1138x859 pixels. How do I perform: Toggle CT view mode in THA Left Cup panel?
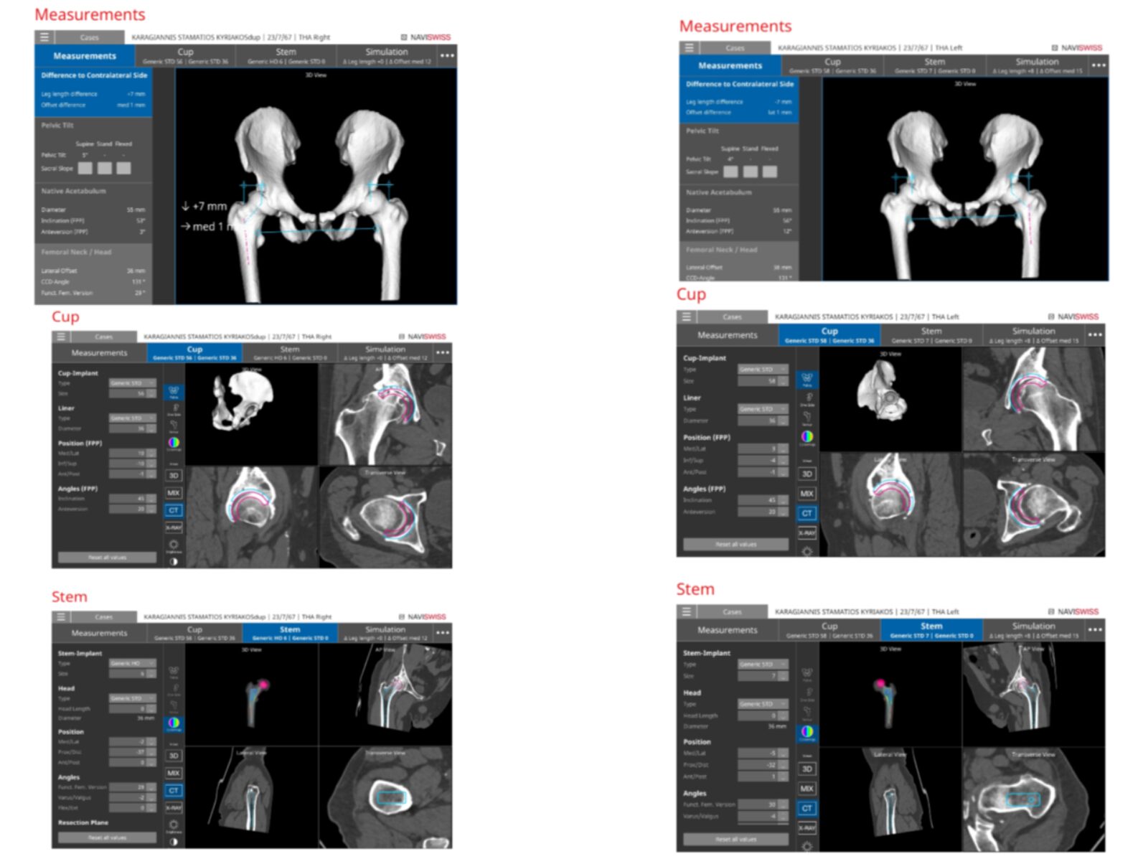click(807, 513)
